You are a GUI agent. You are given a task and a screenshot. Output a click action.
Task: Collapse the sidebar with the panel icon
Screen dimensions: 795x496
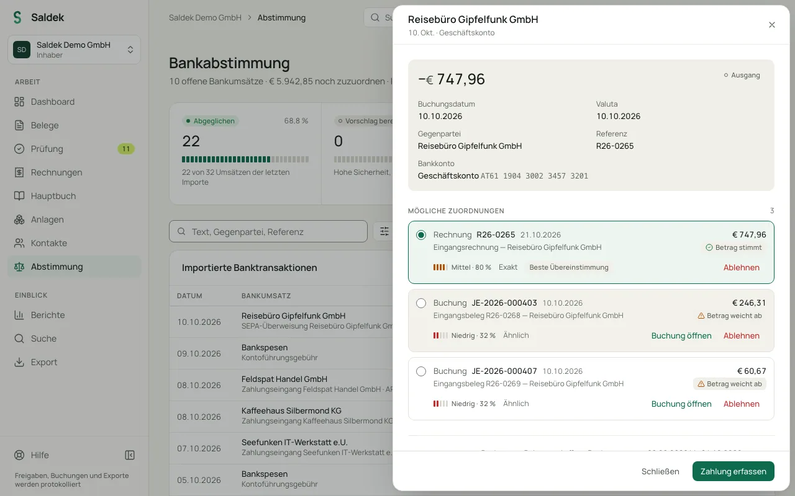pyautogui.click(x=130, y=455)
